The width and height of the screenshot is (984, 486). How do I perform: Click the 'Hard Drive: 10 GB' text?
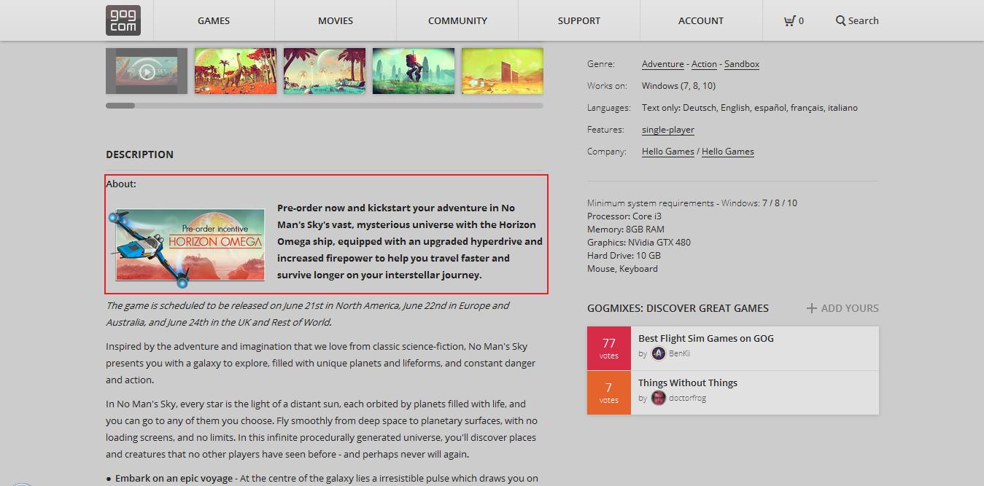pos(624,256)
